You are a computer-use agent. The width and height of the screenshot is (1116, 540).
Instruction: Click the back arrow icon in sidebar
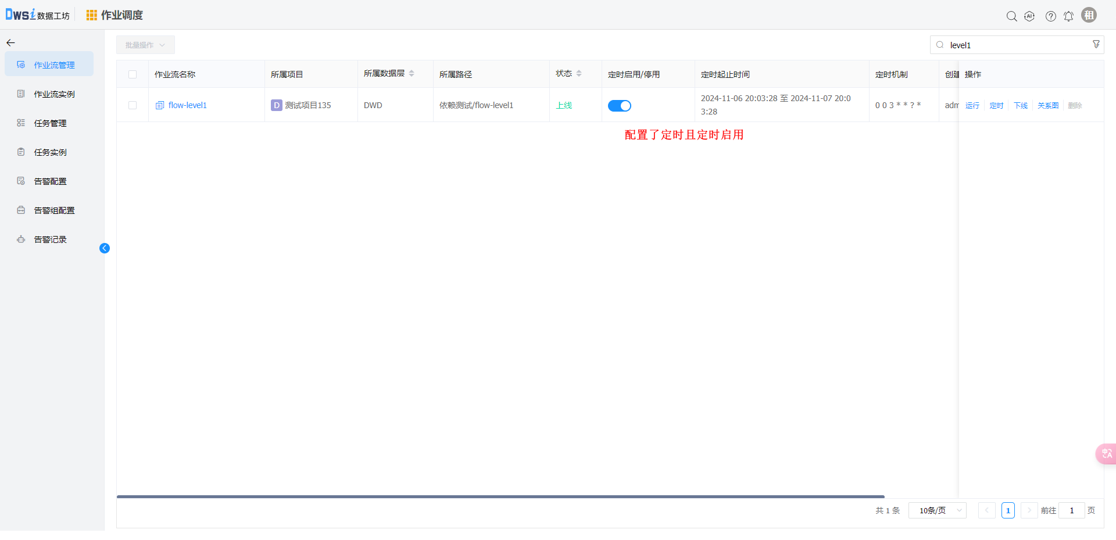[10, 43]
